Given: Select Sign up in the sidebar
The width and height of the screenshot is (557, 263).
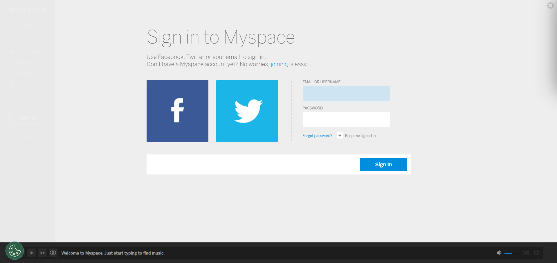Looking at the screenshot, I should (27, 117).
